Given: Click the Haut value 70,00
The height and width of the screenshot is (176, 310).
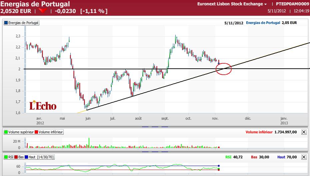Looking at the screenshot, I should (x=292, y=157).
